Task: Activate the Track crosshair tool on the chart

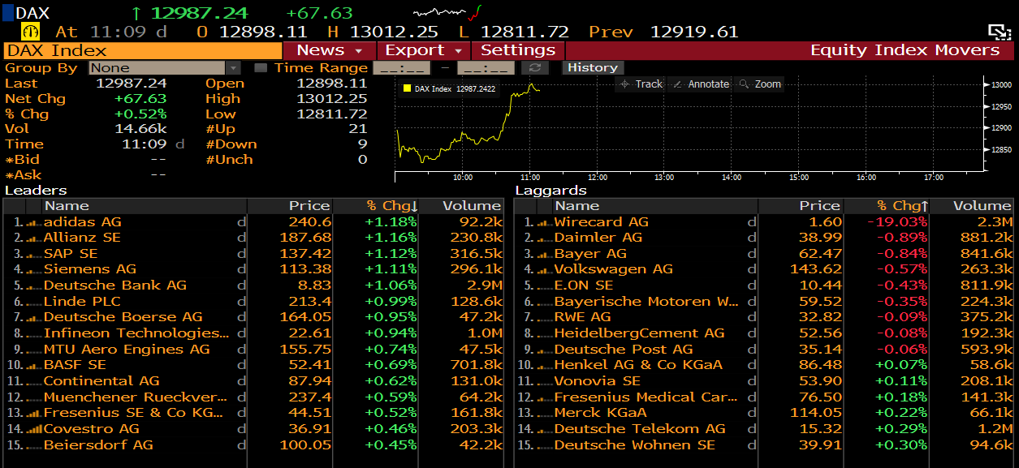Action: click(641, 84)
